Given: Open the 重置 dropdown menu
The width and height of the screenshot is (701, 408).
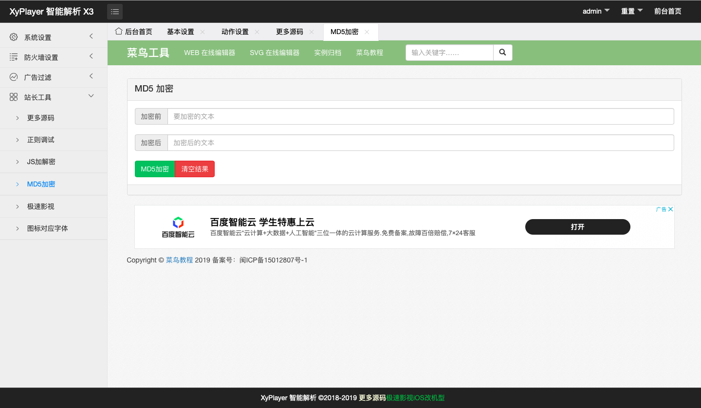Looking at the screenshot, I should pyautogui.click(x=632, y=11).
